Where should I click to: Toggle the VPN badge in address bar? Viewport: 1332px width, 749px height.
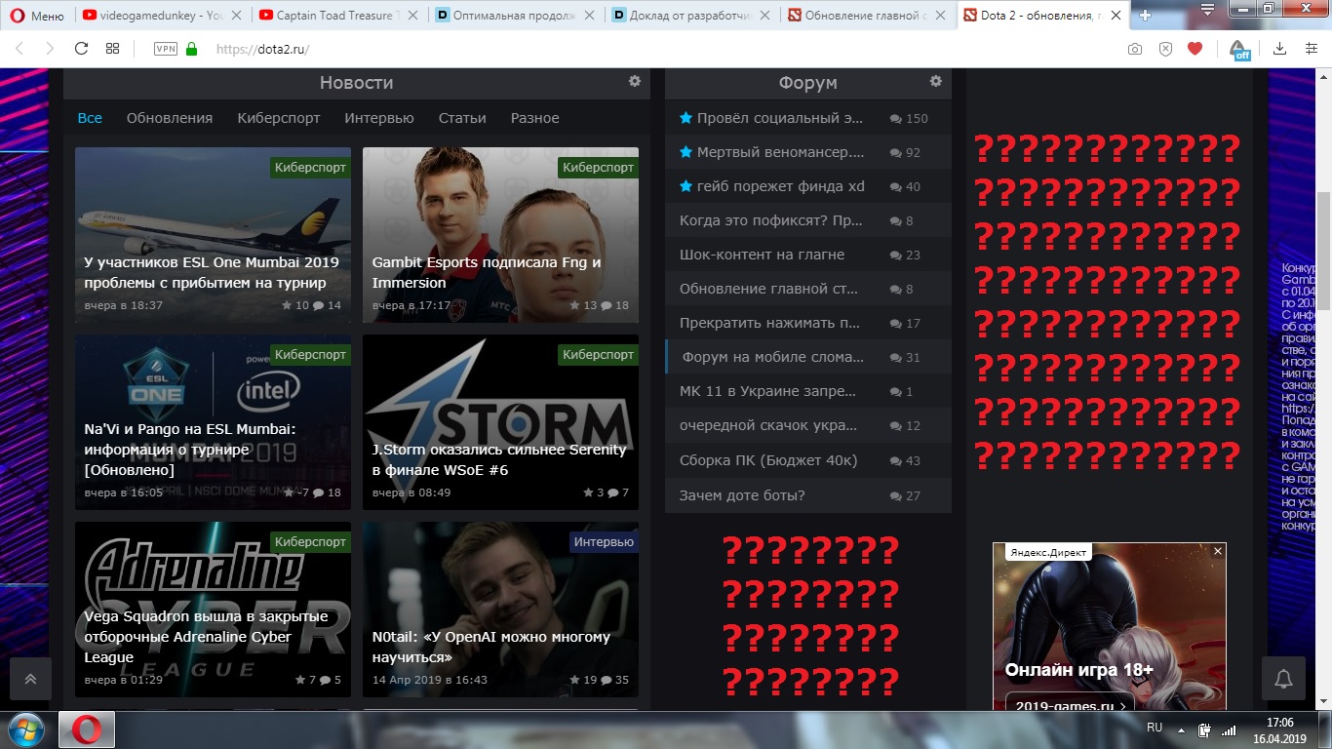pos(165,49)
